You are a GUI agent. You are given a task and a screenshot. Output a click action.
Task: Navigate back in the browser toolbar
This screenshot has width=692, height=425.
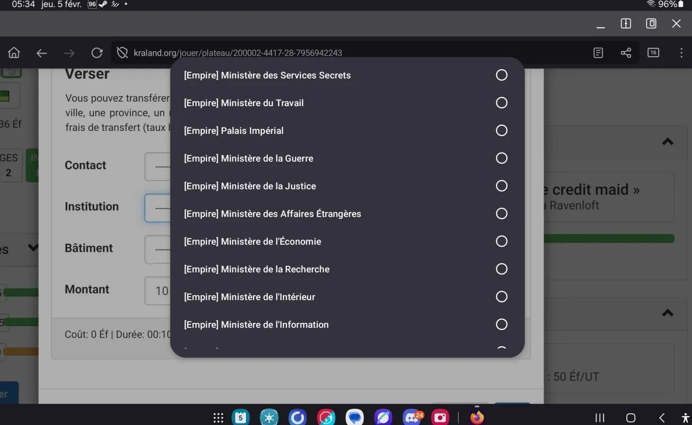pos(41,53)
